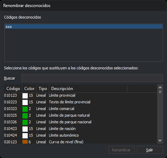The width and height of the screenshot is (167, 158).
Task: Pick description Límite comarcal
Action: click(61, 109)
